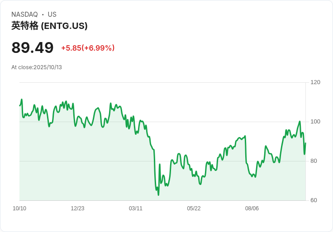Click the 60 y-axis price label
The image size is (333, 232).
[x=314, y=200]
